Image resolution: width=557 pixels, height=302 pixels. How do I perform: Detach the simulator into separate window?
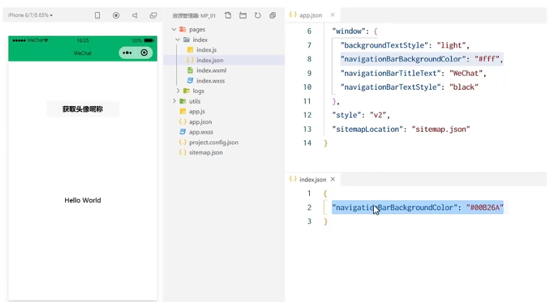[x=154, y=15]
